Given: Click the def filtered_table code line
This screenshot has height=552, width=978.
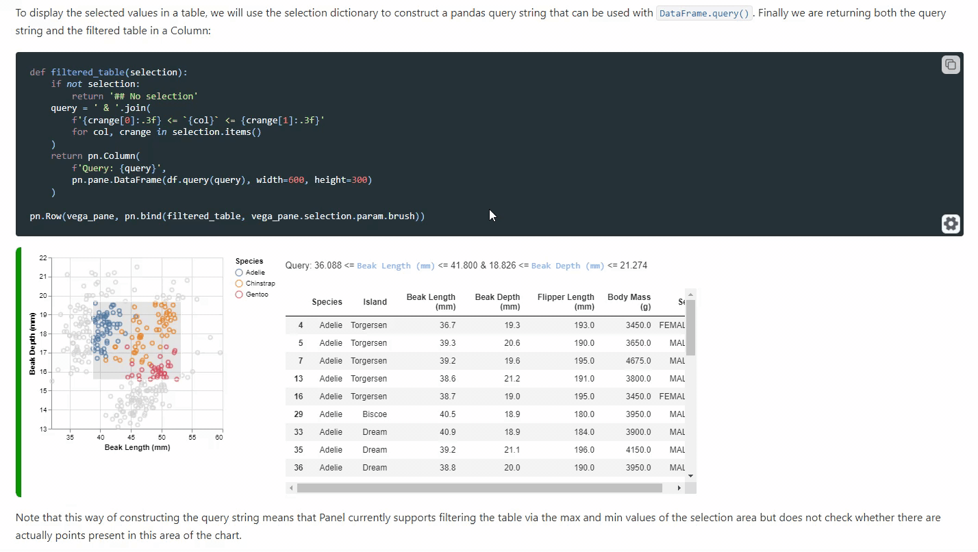Looking at the screenshot, I should point(108,72).
